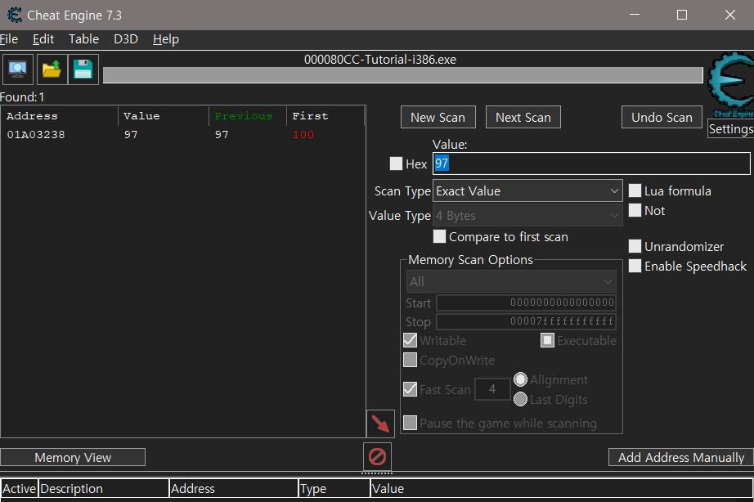
Task: Click the Address column header in address table
Action: click(x=234, y=489)
